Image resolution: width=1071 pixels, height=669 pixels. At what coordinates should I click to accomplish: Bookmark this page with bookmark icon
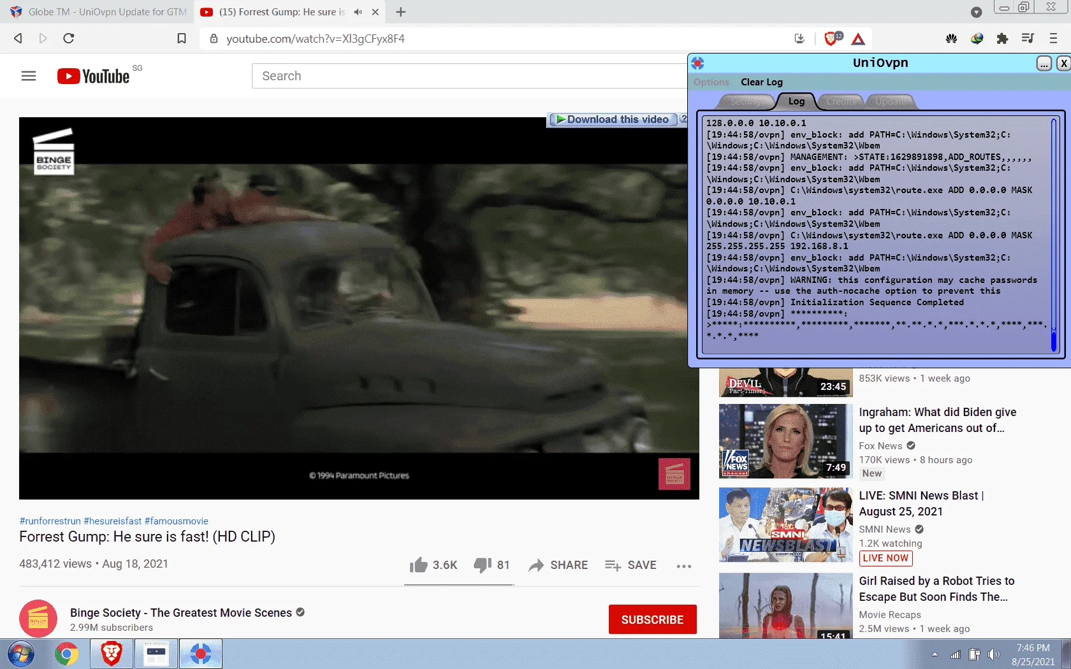182,38
